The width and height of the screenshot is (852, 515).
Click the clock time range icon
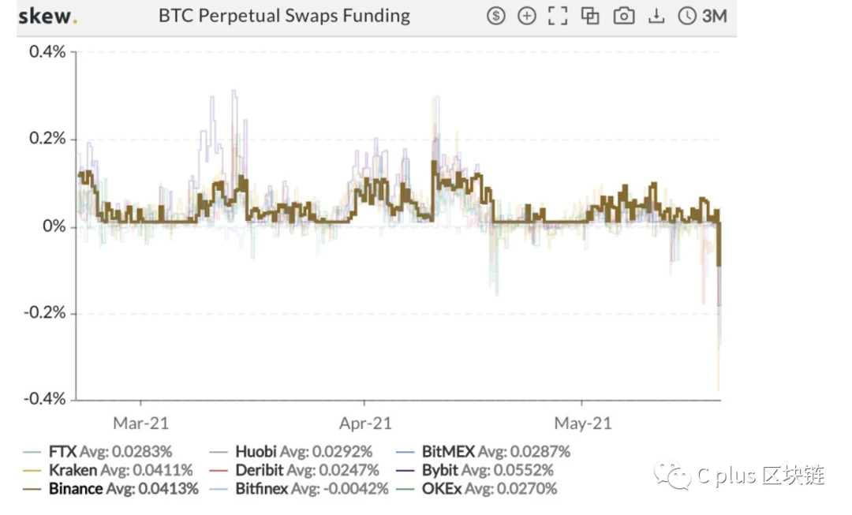pos(687,16)
